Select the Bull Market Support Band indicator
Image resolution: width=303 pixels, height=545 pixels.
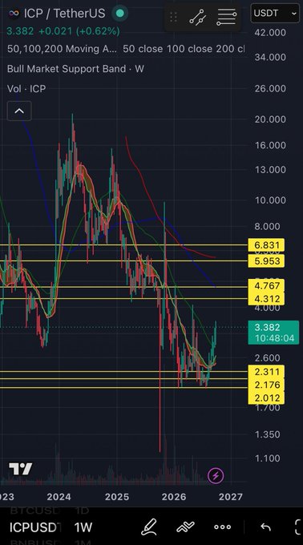click(x=75, y=69)
